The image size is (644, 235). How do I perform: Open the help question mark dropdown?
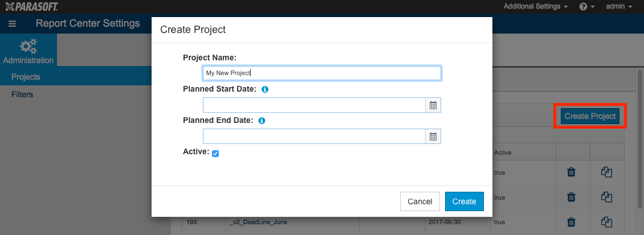[x=587, y=7]
